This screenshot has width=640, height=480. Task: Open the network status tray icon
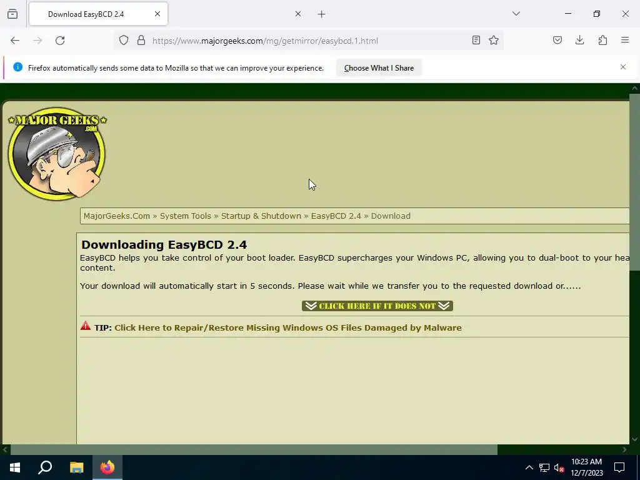pyautogui.click(x=544, y=467)
